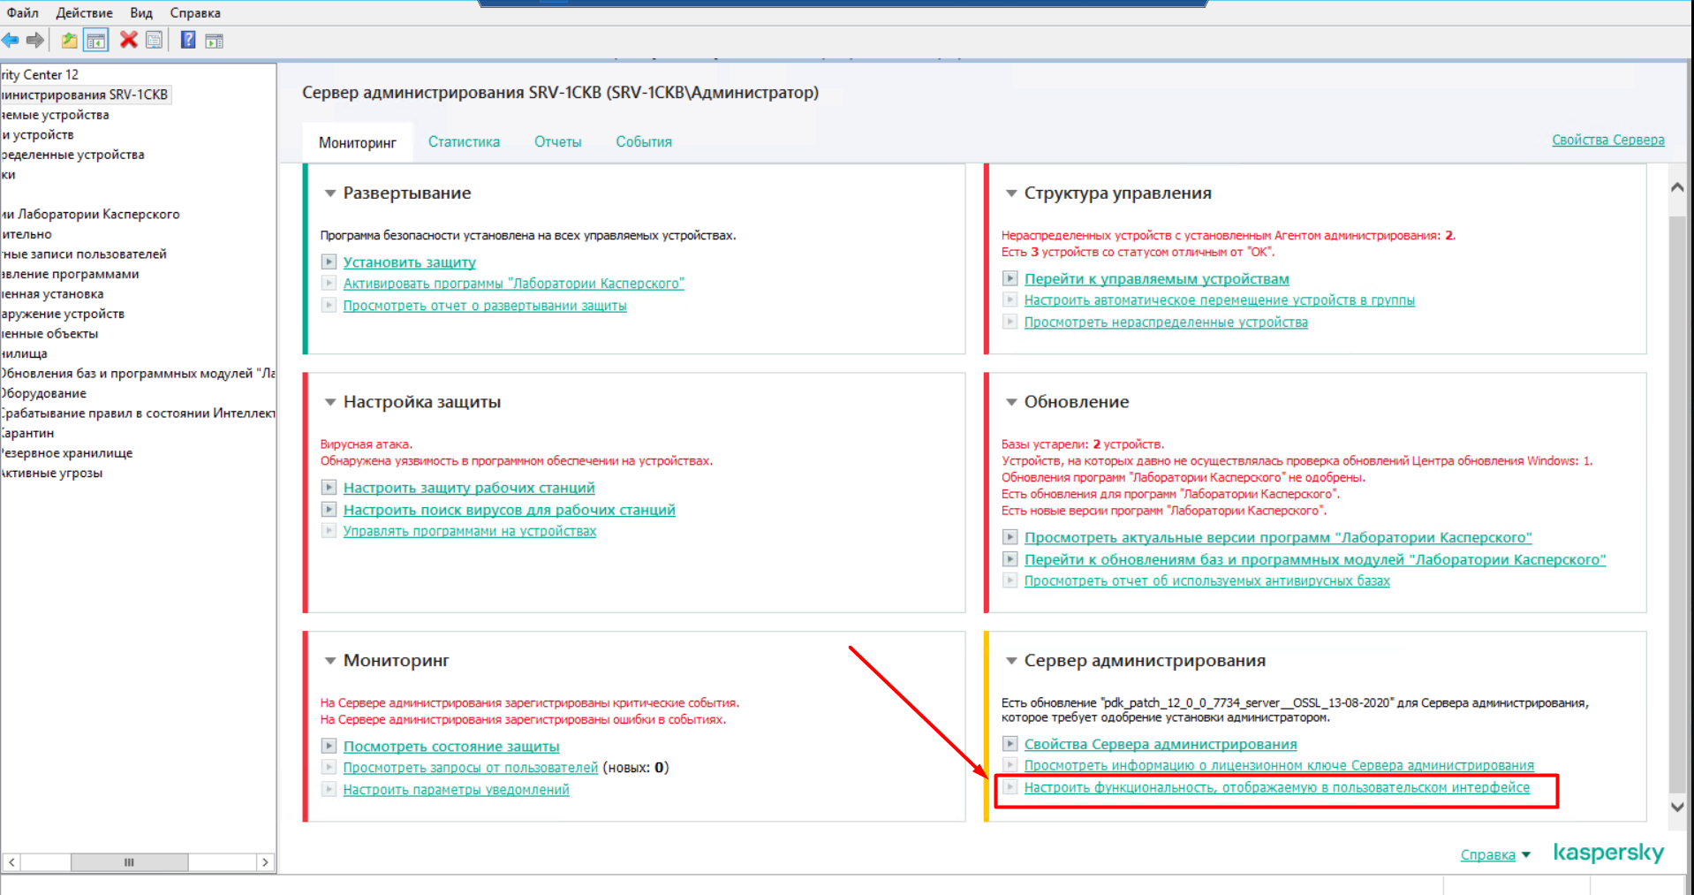Image resolution: width=1694 pixels, height=895 pixels.
Task: Collapse the Обновление section
Action: pos(1011,402)
